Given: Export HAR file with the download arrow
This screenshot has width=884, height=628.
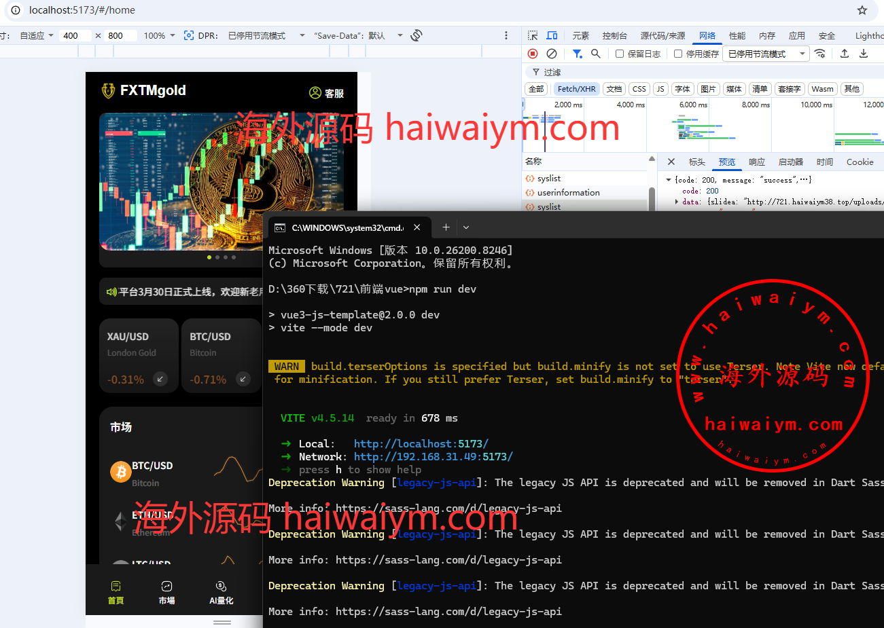Looking at the screenshot, I should [864, 54].
